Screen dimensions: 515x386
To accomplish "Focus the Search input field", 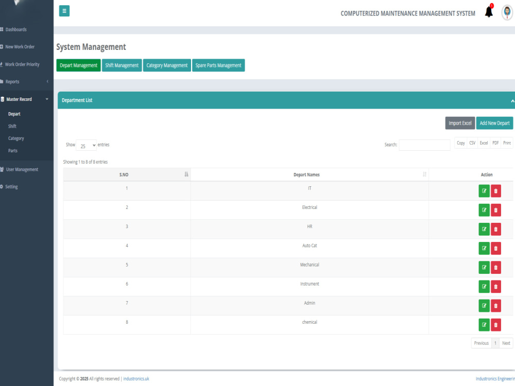I will [424, 145].
